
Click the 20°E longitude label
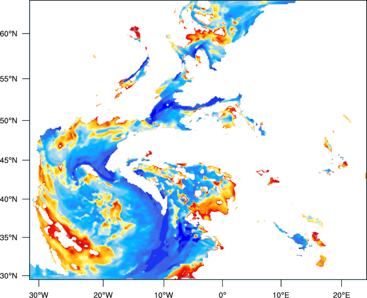[341, 295]
